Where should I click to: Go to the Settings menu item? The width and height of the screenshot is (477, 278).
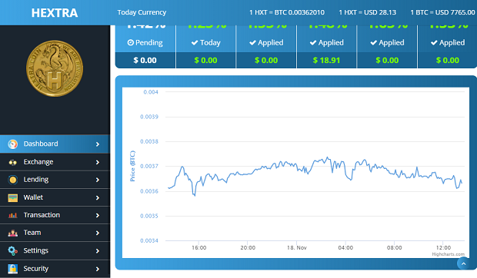55,250
